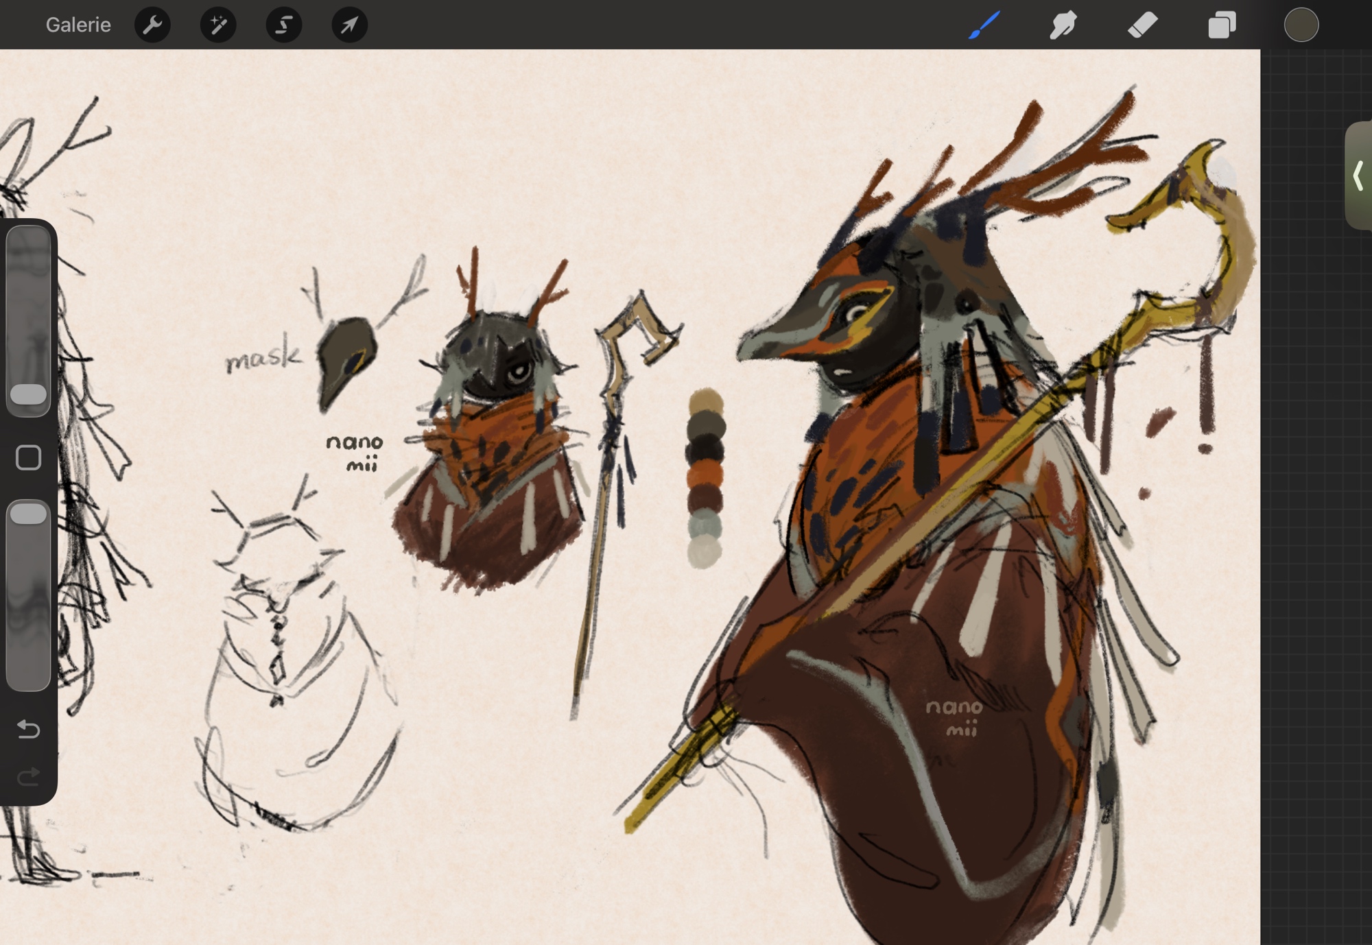Tap the Redo arrow
The width and height of the screenshot is (1372, 945).
28,776
